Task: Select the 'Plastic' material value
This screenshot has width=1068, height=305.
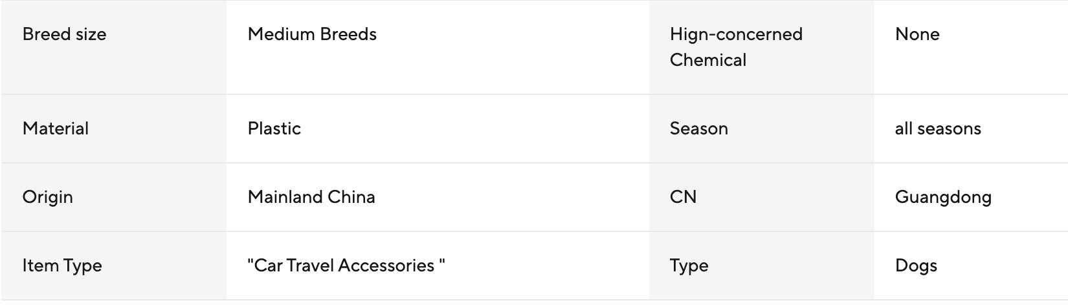Action: point(274,129)
